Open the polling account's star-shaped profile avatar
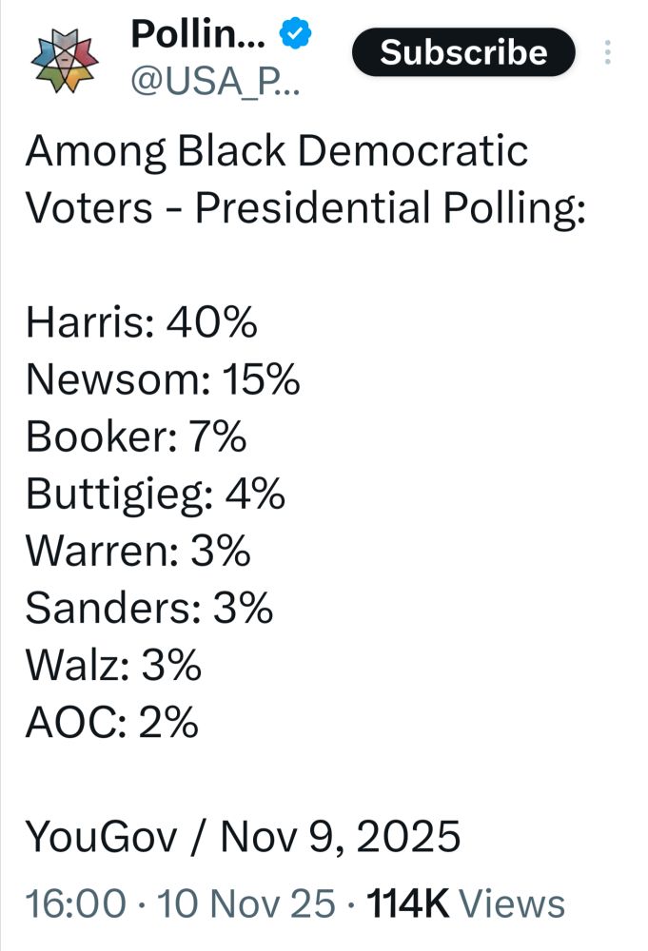The width and height of the screenshot is (648, 951). click(x=65, y=61)
